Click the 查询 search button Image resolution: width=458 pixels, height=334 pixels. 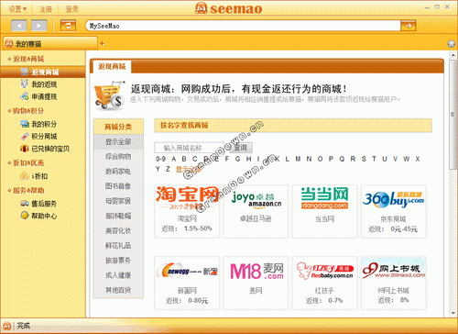240,148
